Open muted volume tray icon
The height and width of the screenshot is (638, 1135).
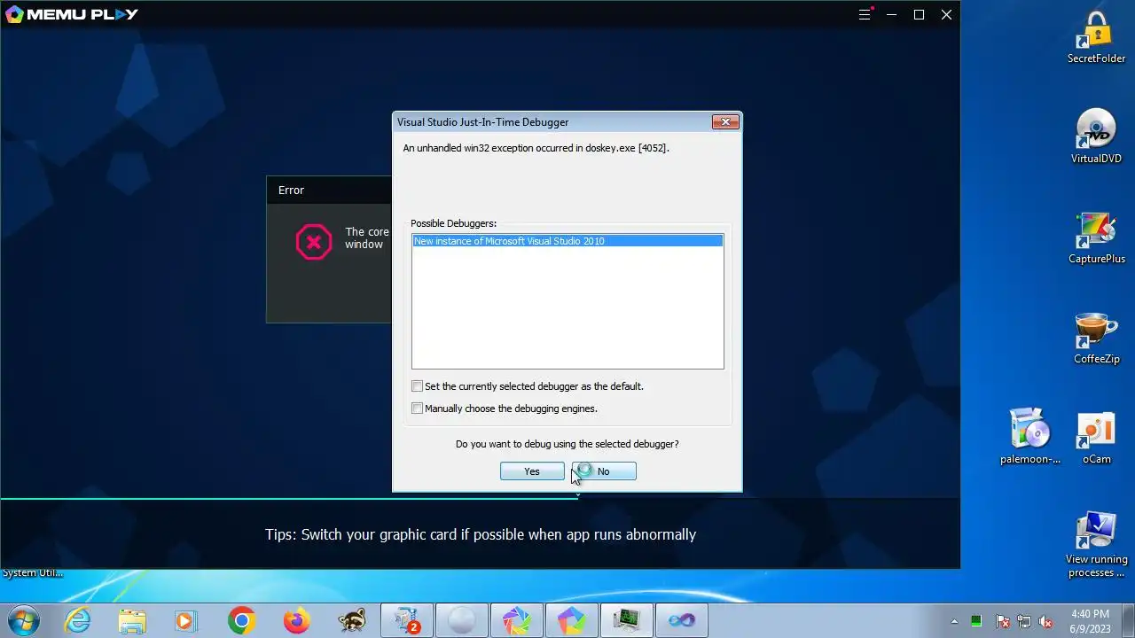(x=1046, y=621)
